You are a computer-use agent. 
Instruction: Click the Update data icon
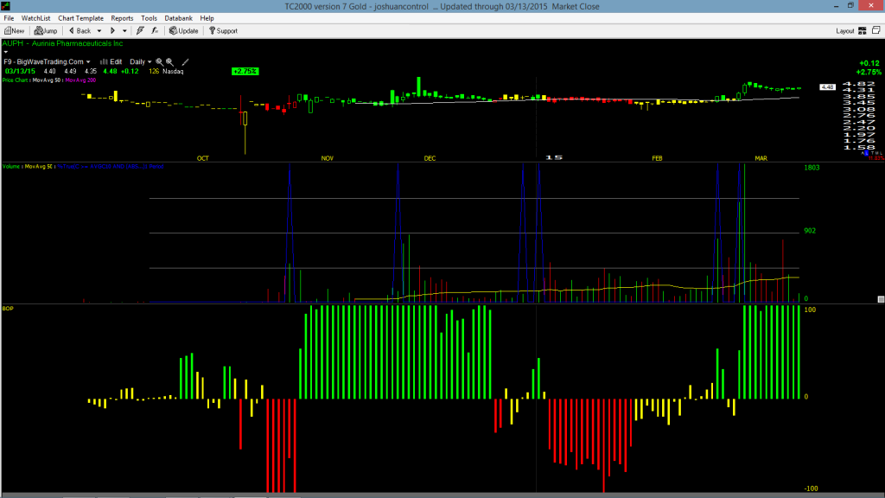[x=184, y=30]
